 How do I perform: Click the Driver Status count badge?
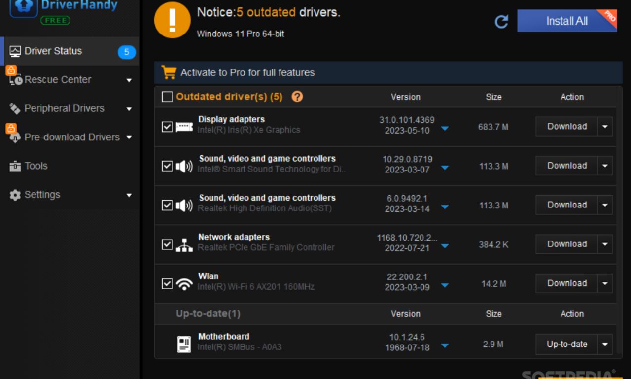[127, 52]
